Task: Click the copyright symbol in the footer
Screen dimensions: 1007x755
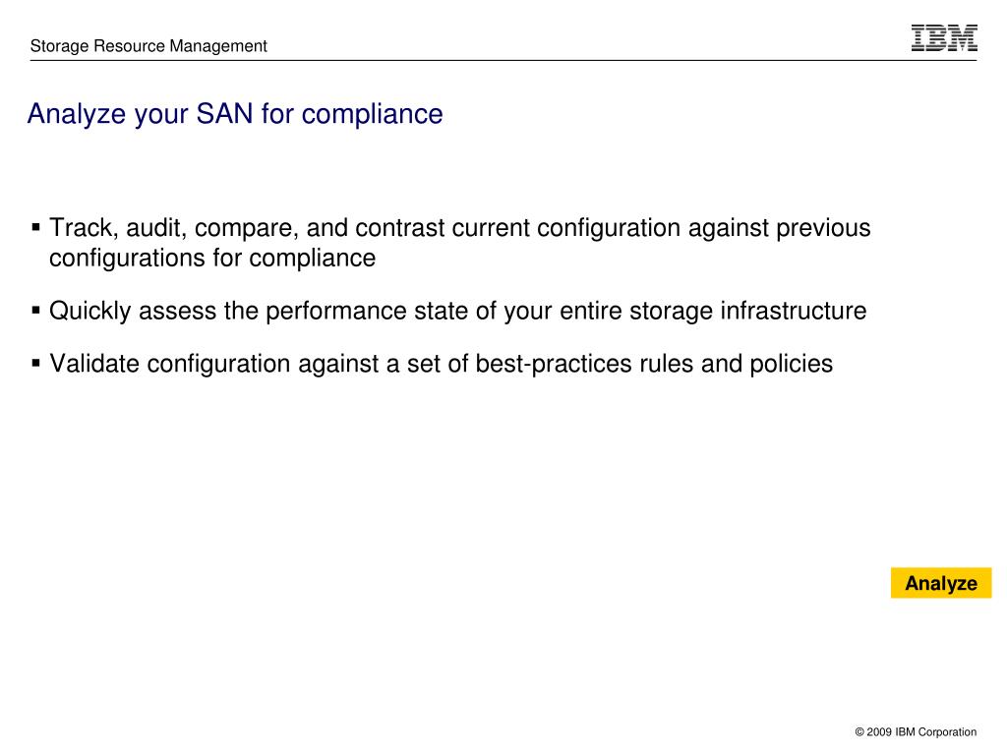Action: (859, 731)
